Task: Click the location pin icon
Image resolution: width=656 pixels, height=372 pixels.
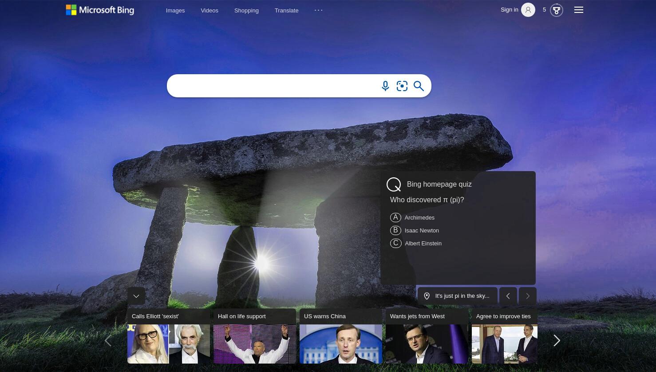Action: tap(427, 296)
